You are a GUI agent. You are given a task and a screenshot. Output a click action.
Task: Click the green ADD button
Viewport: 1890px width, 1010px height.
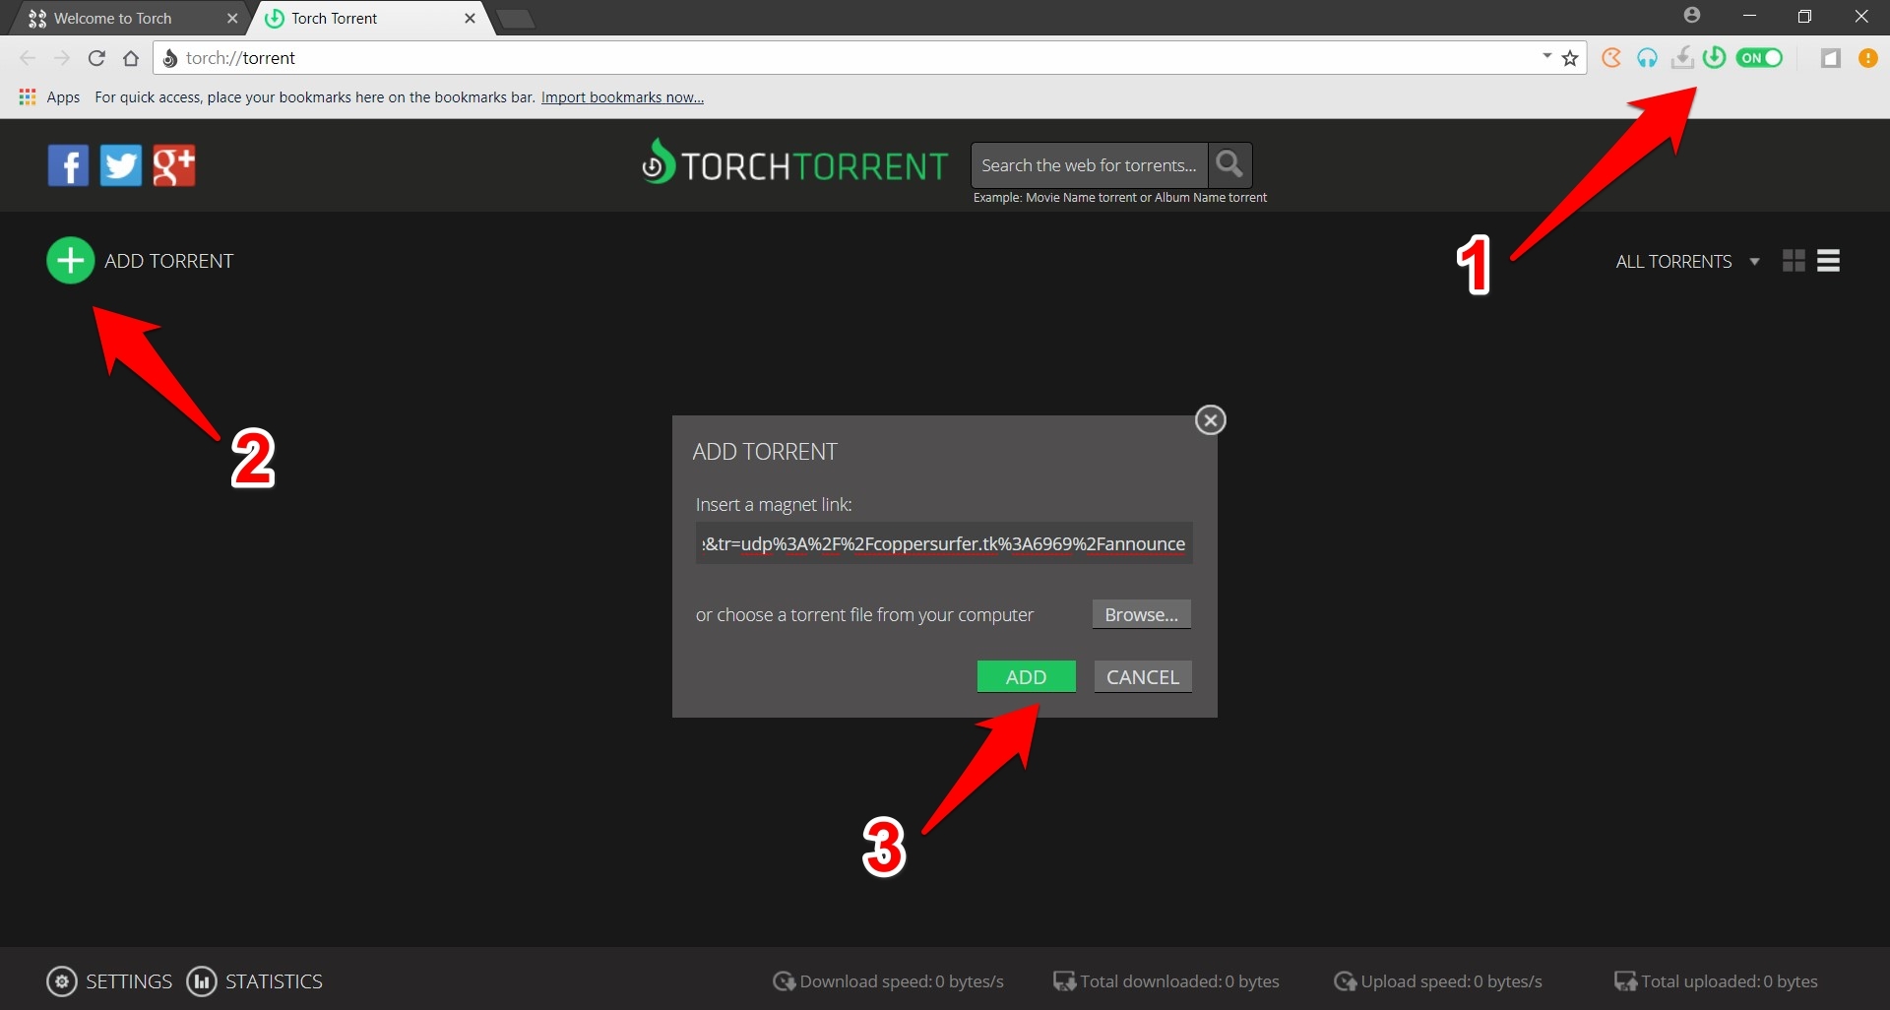[1026, 676]
